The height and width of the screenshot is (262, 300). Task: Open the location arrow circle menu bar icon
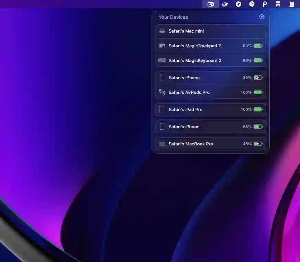pos(238,4)
